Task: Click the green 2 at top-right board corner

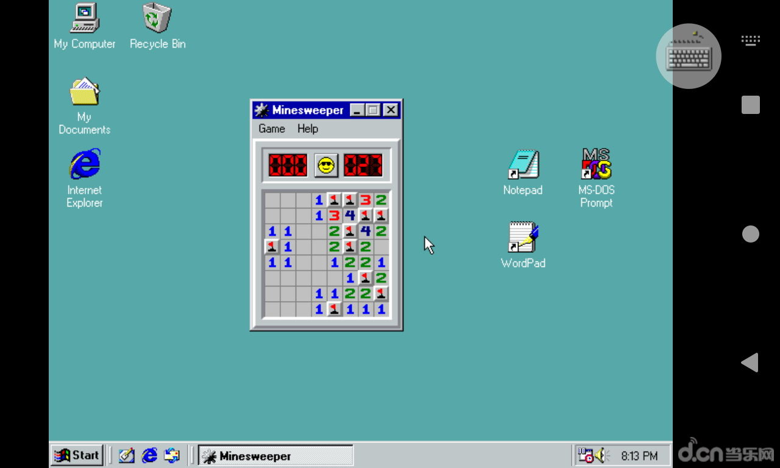Action: [381, 200]
